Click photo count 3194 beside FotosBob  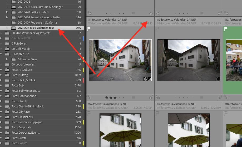pos(78,85)
